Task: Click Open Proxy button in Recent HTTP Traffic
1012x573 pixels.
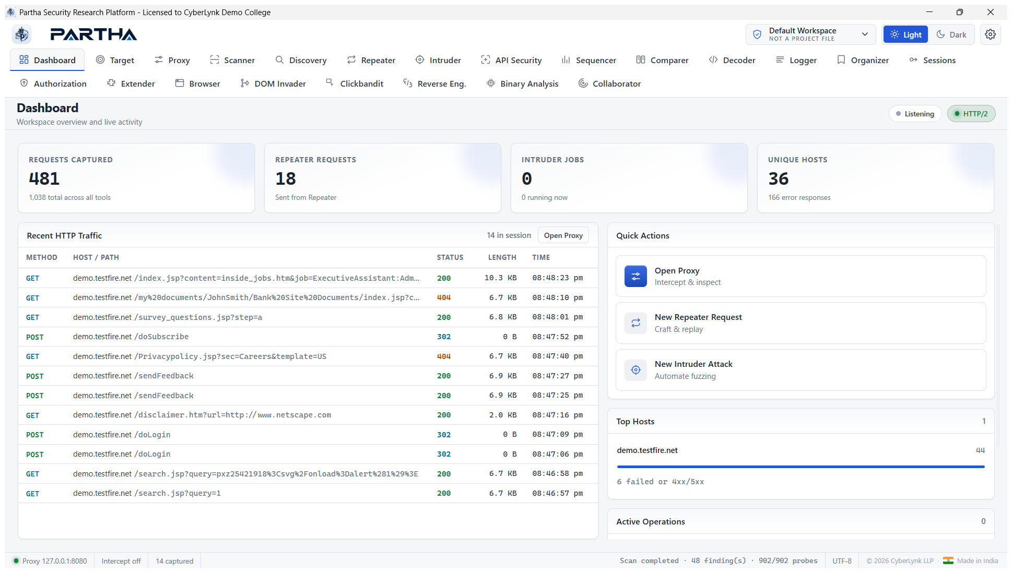Action: [563, 235]
